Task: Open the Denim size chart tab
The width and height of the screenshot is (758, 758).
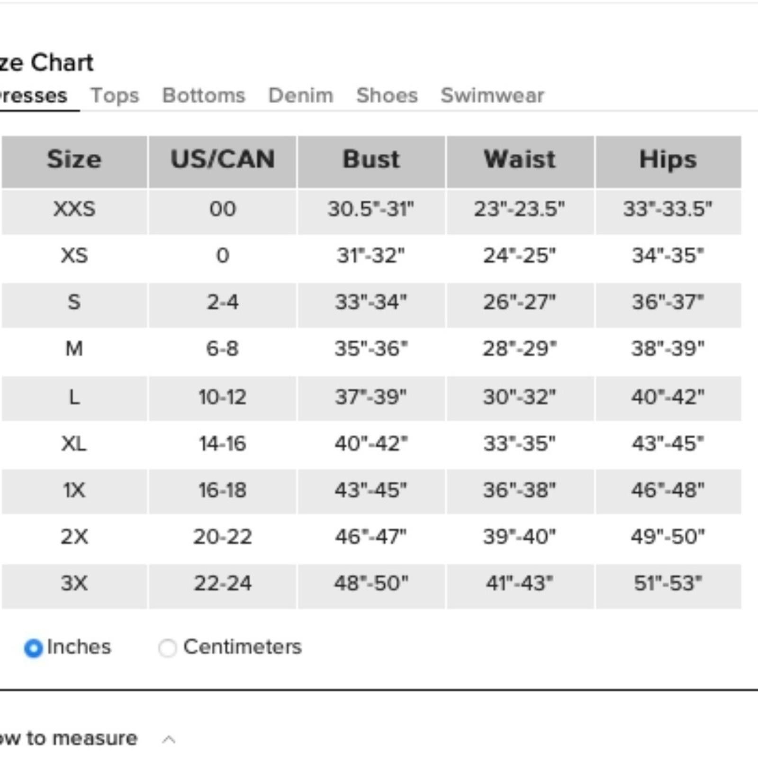Action: 301,95
